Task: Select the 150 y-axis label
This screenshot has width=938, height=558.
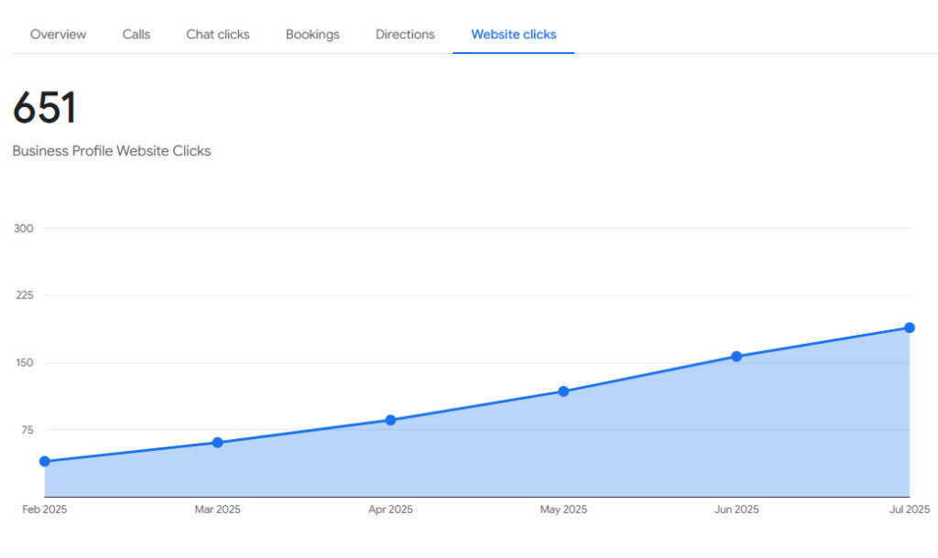Action: pyautogui.click(x=24, y=363)
